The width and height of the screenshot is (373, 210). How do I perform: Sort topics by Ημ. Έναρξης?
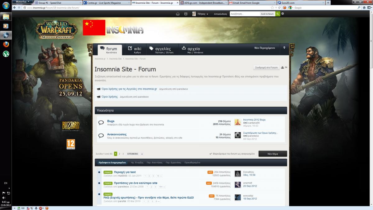coord(137,162)
